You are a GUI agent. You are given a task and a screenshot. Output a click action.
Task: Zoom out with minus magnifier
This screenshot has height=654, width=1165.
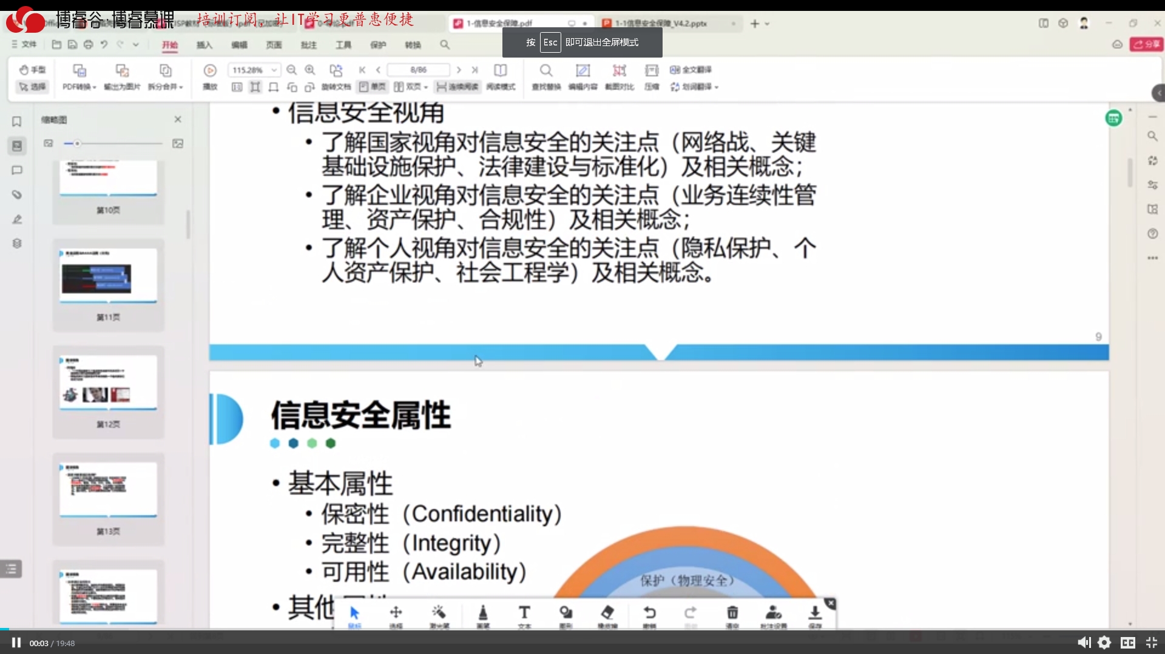click(291, 70)
